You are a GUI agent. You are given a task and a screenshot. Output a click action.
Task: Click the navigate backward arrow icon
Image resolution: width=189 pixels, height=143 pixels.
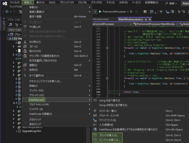pyautogui.click(x=7, y=12)
